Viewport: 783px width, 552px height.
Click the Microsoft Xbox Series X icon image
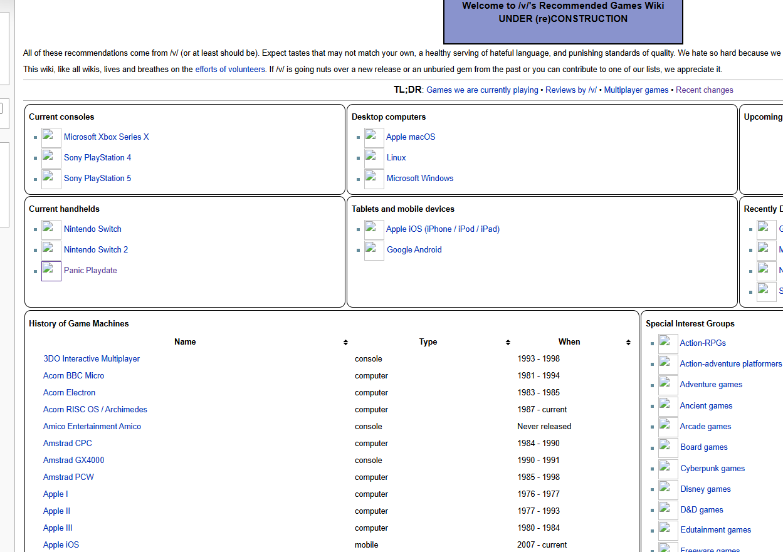(51, 137)
